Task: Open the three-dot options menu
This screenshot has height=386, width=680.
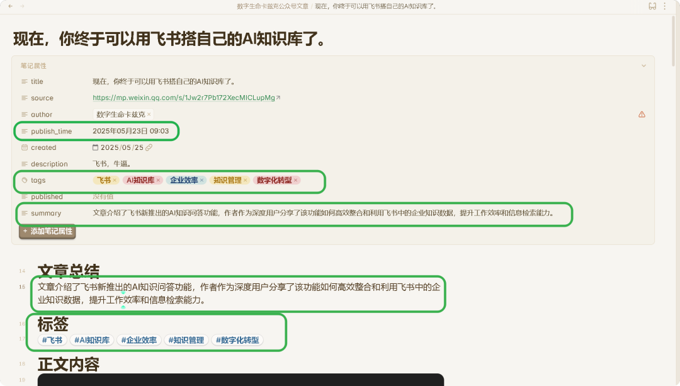Action: (666, 6)
